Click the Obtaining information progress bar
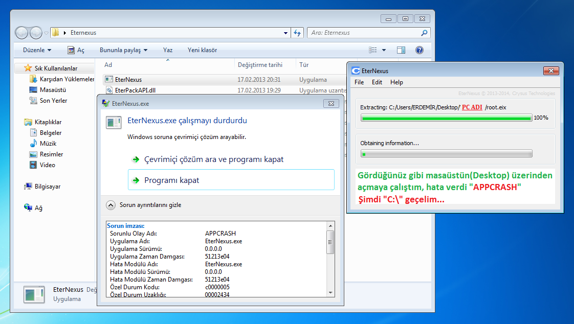 pyautogui.click(x=446, y=154)
